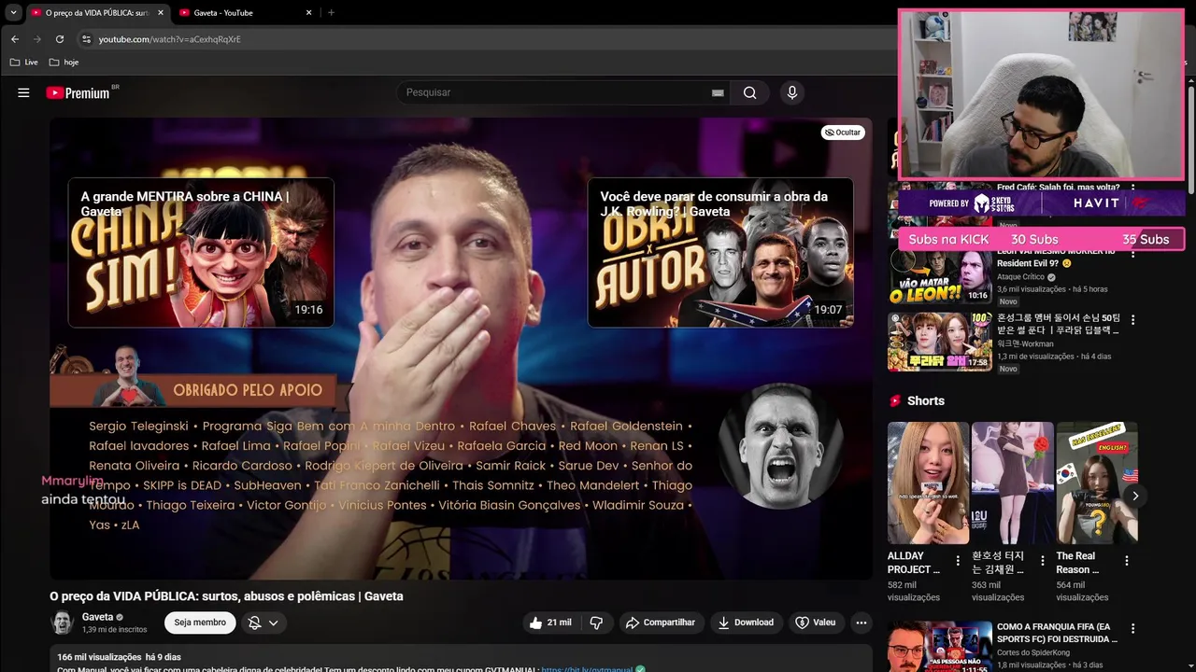Open options for Resident Evil 9 video

click(x=1132, y=252)
